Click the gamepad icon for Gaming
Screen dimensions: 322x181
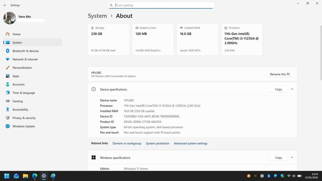click(x=8, y=101)
